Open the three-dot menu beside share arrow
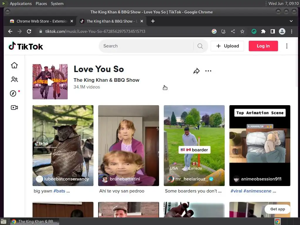This screenshot has width=300, height=225. click(x=208, y=71)
